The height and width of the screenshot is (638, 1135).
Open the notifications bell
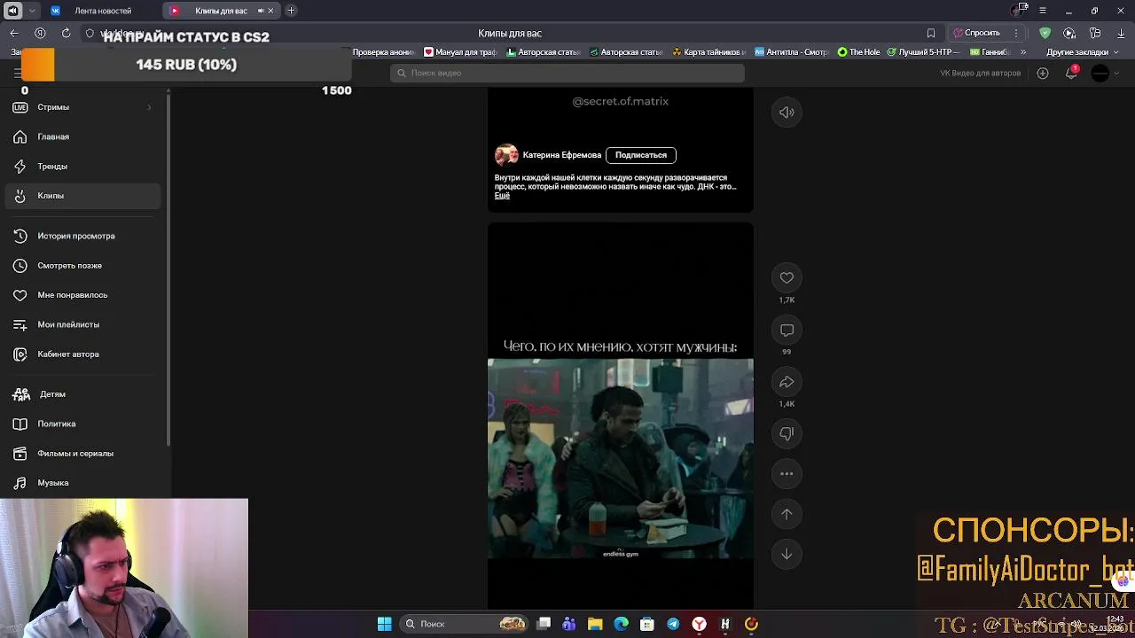[1071, 73]
